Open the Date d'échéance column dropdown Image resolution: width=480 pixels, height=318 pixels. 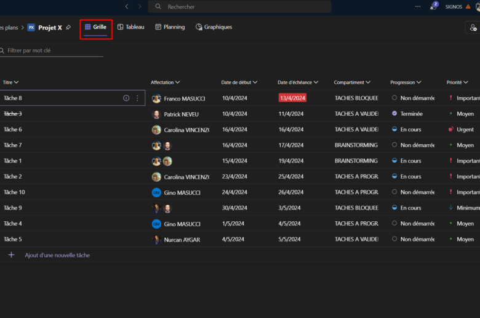tap(316, 83)
